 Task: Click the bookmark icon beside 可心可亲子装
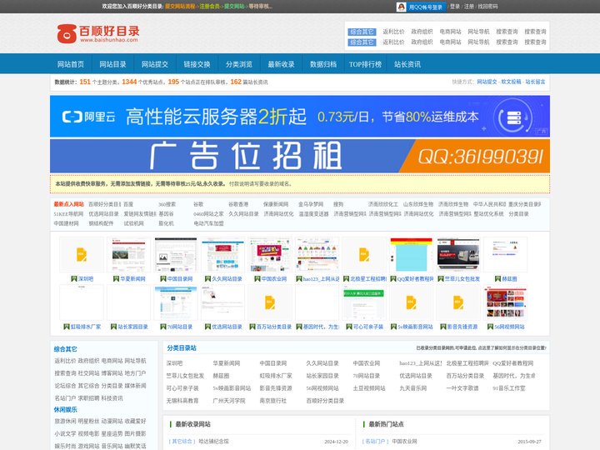(348, 327)
